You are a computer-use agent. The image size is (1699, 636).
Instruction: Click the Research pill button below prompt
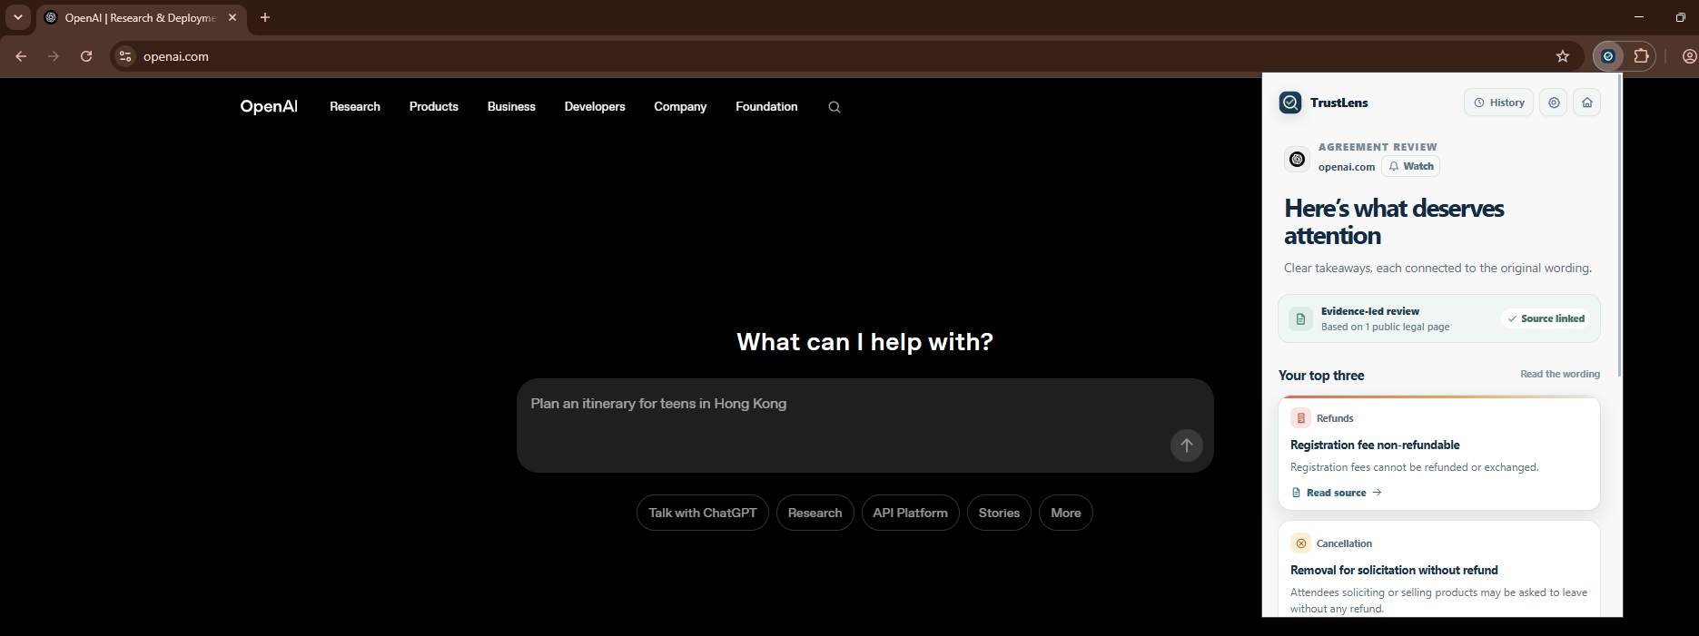pyautogui.click(x=815, y=513)
